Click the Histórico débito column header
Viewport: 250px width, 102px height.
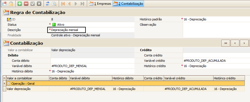coord(128,78)
